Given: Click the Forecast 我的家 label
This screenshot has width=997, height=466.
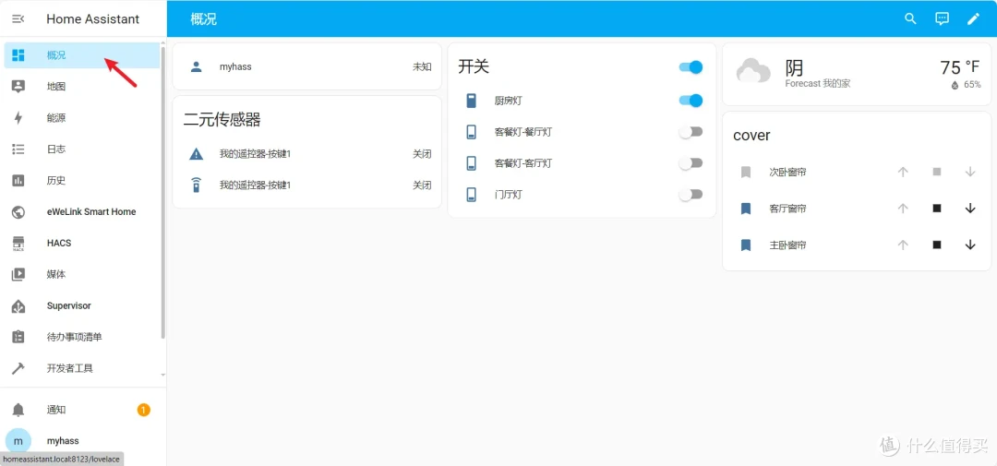Looking at the screenshot, I should (818, 83).
